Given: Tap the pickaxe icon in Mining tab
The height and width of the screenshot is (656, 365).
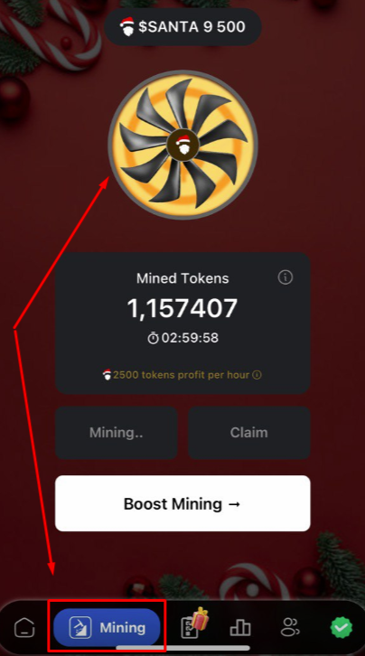Looking at the screenshot, I should coord(80,628).
